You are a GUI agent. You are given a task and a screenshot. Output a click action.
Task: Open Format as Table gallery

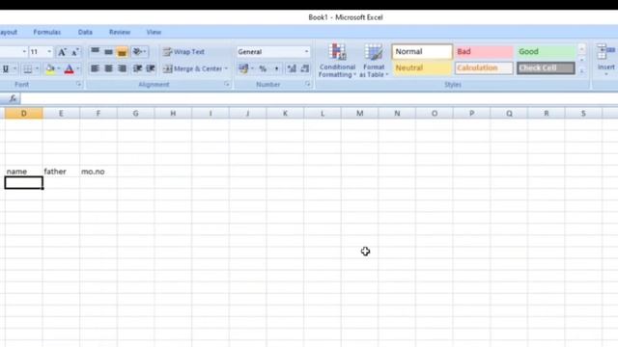pos(374,60)
